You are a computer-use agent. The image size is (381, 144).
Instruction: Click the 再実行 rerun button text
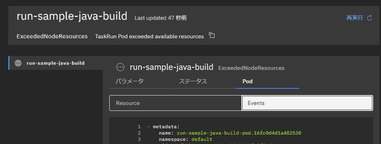pyautogui.click(x=355, y=18)
